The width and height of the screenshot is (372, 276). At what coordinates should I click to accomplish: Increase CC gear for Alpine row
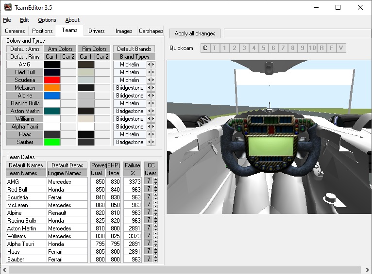coord(155,211)
